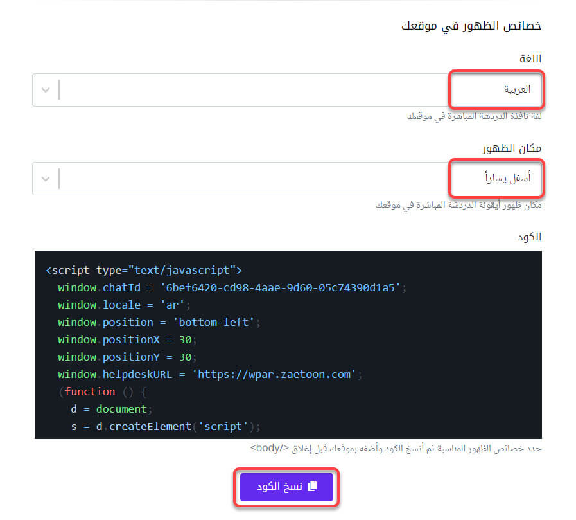Open the position dropdown showing أسفل يساراً
The width and height of the screenshot is (576, 520).
(286, 178)
